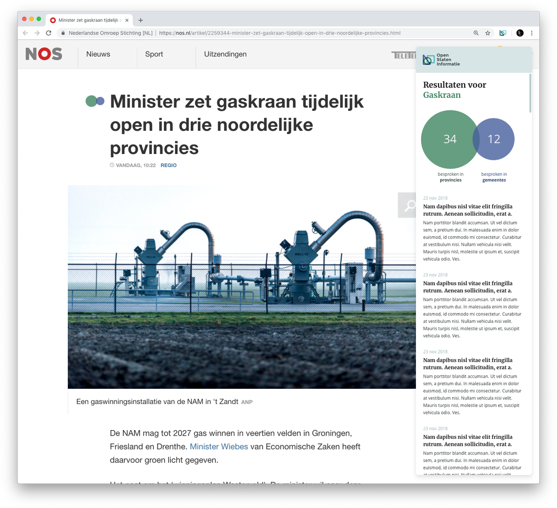Click the green and blue circles beside headline

click(95, 101)
